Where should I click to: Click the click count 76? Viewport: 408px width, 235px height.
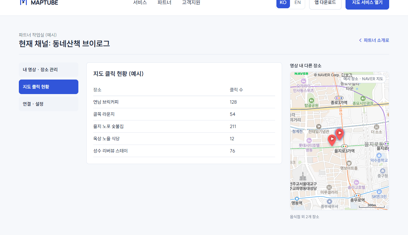(232, 151)
